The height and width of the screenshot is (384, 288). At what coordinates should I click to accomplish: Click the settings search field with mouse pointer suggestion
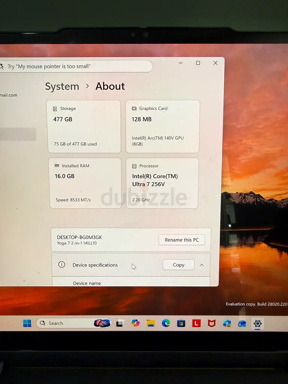76,66
